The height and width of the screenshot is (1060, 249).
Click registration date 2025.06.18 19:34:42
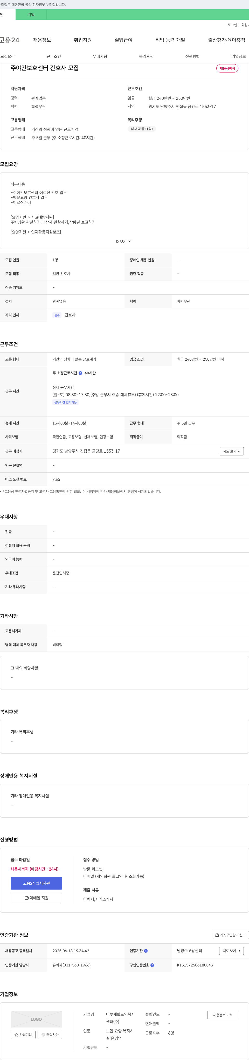(x=71, y=951)
